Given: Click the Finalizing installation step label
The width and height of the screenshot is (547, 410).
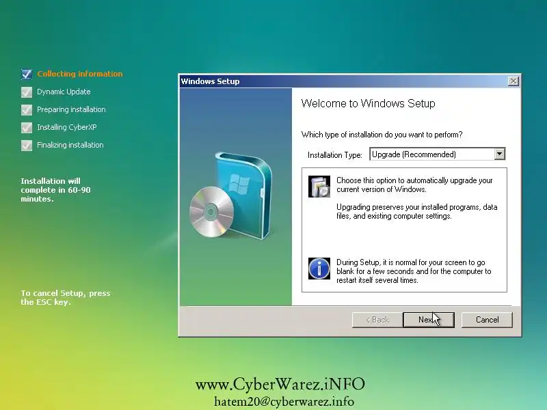Looking at the screenshot, I should pos(70,145).
